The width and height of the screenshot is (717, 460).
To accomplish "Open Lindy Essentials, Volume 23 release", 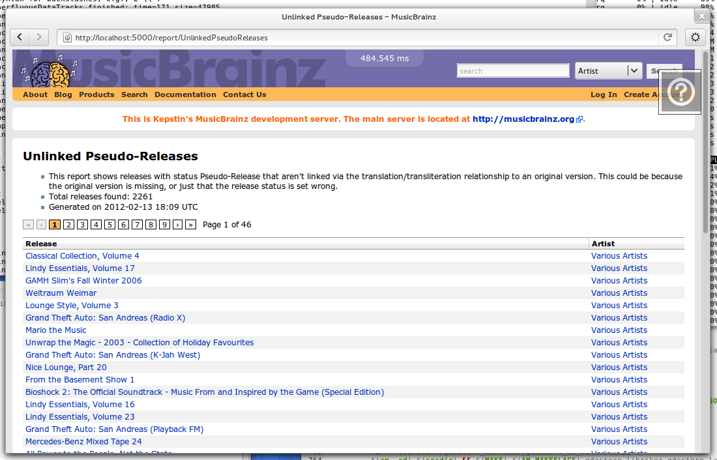I will click(x=80, y=416).
